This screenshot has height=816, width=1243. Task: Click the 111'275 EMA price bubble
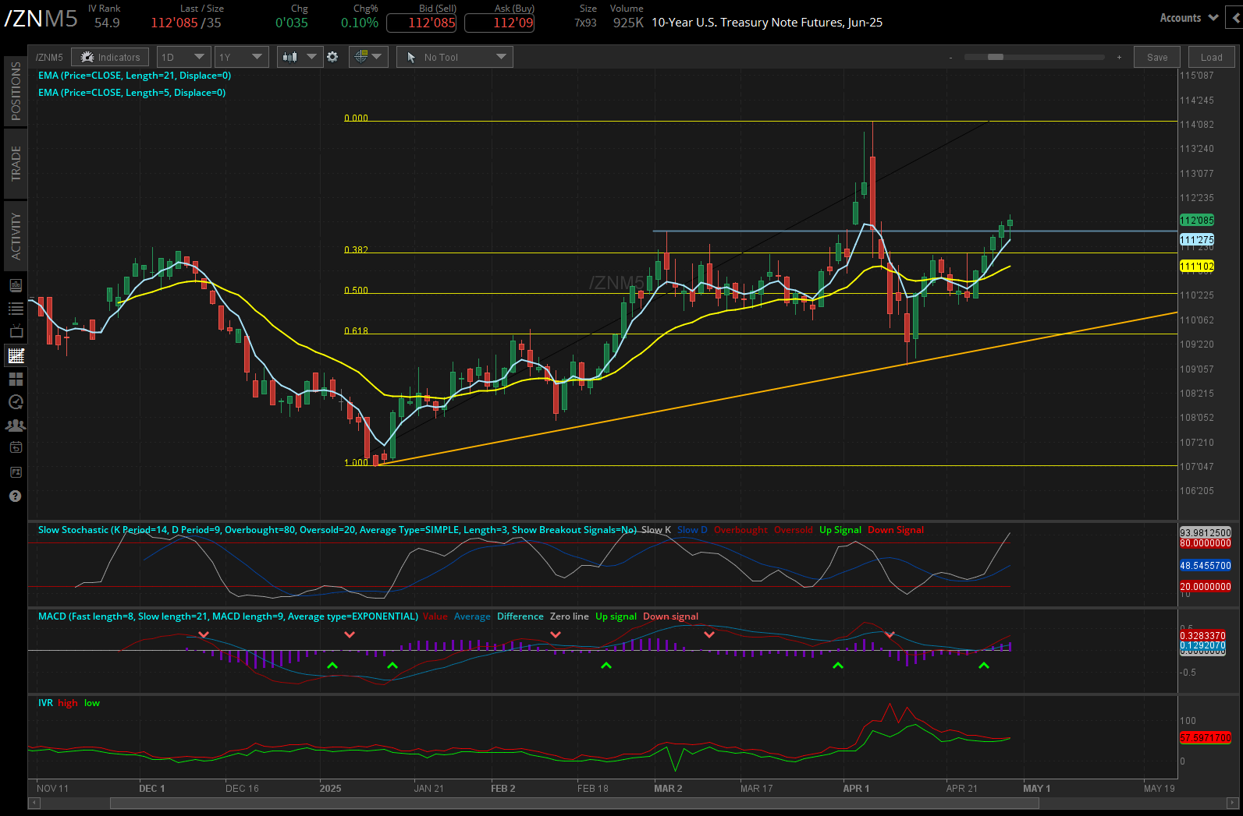(x=1197, y=240)
